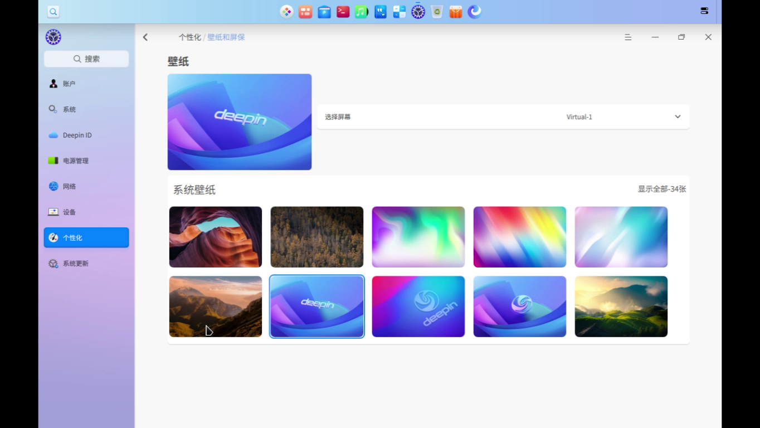Viewport: 760px width, 428px height.
Task: Open the 电源管理 section
Action: click(x=86, y=160)
